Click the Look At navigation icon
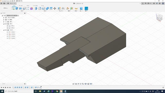Image resolution: width=165 pixels, height=93 pixels. pyautogui.click(x=76, y=84)
